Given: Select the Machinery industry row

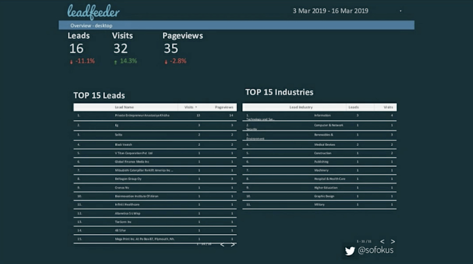Looking at the screenshot, I should 320,170.
